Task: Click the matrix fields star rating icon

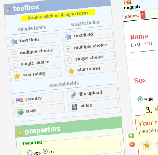Action: tap(71, 71)
